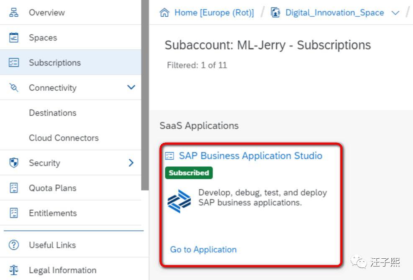Click the Subscribed status badge

point(189,173)
